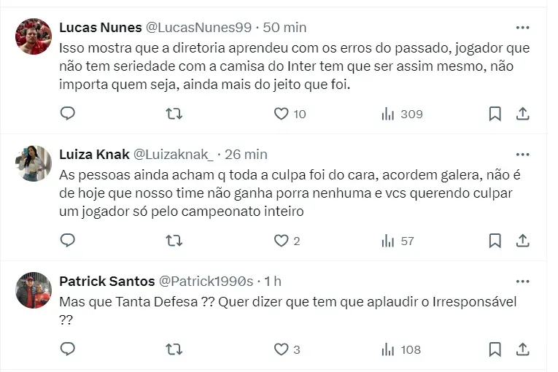Image resolution: width=558 pixels, height=372 pixels.
Task: Open Luiza Knak's profile avatar
Action: pyautogui.click(x=34, y=164)
